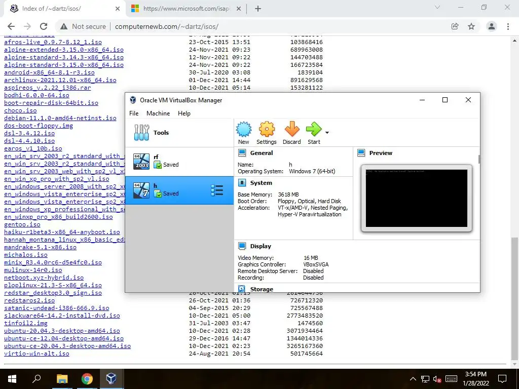Open the Windows Start menu
Screen dimensions: 519x389
point(12,379)
